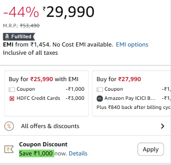Click the Coupon Discount heading
Screen dimensions: 171x165
click(43, 144)
